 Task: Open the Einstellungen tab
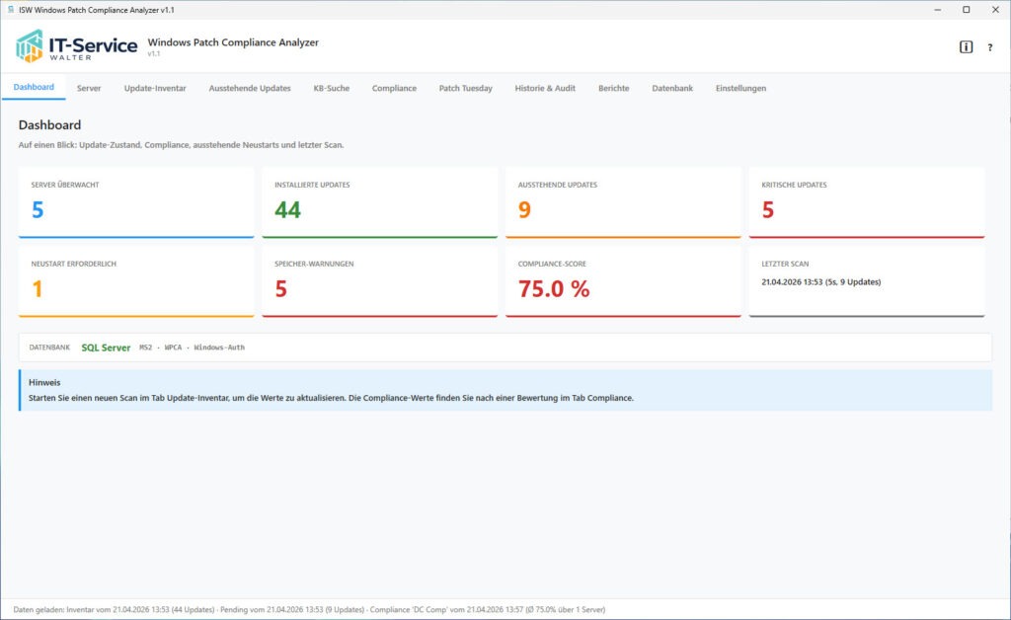(x=740, y=88)
